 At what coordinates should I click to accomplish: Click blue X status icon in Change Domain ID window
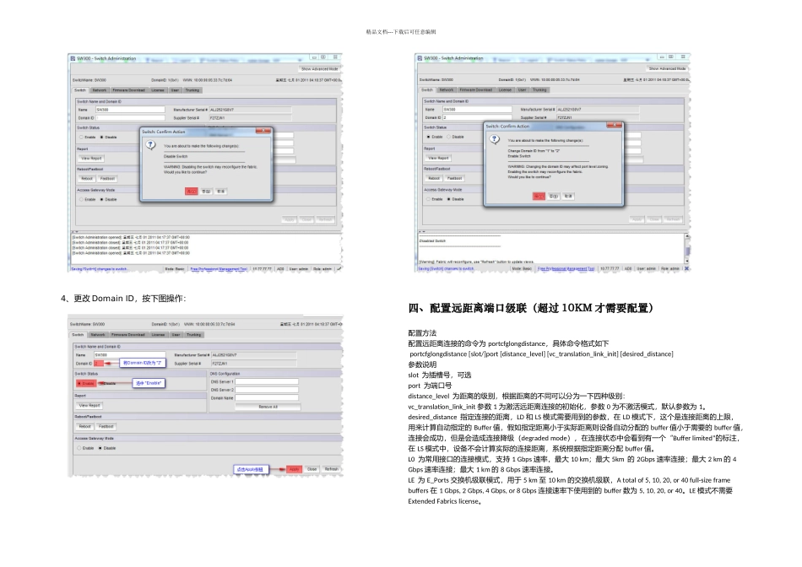coord(686,268)
